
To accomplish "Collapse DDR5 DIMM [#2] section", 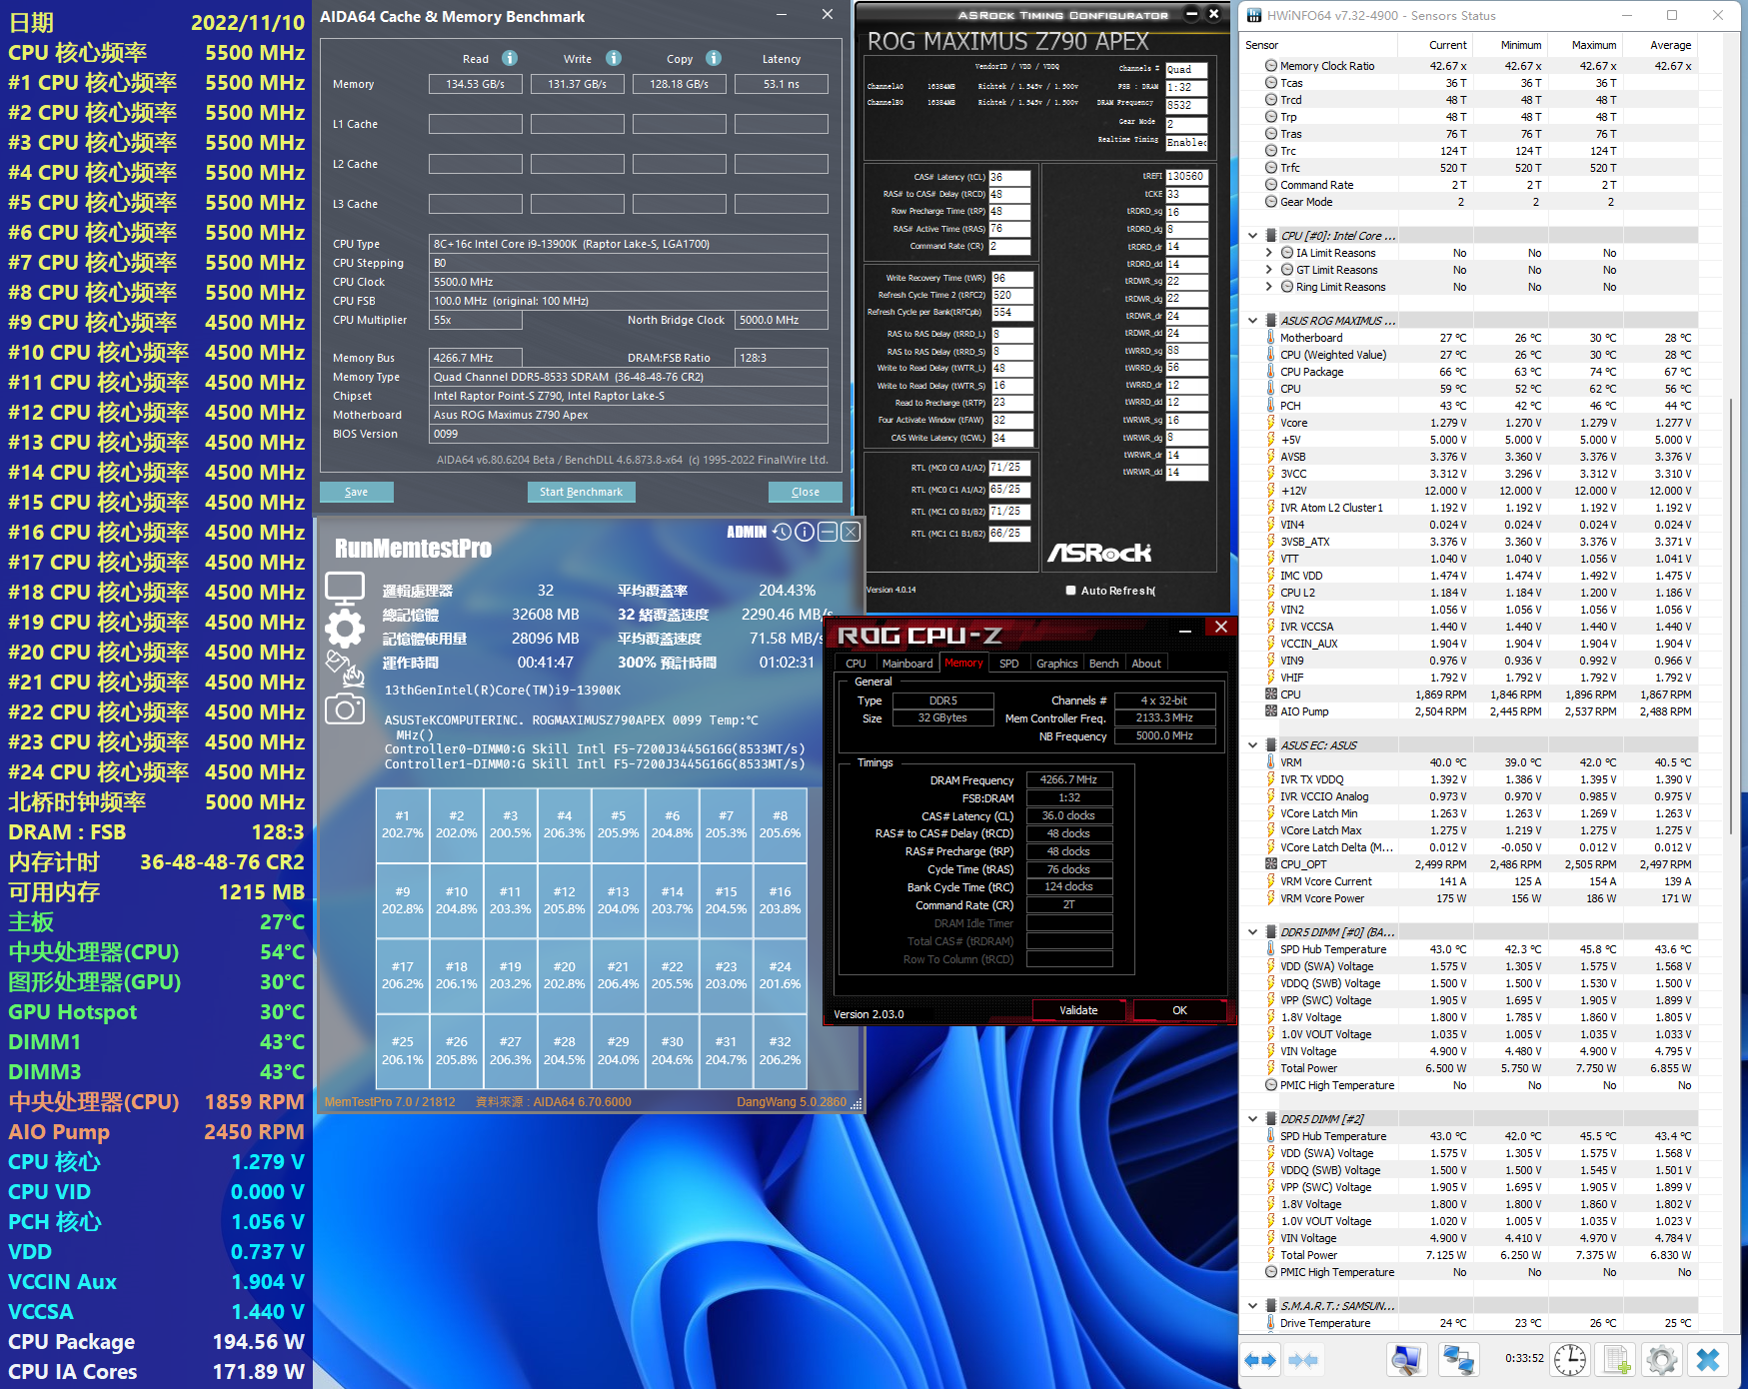I will (x=1253, y=1119).
